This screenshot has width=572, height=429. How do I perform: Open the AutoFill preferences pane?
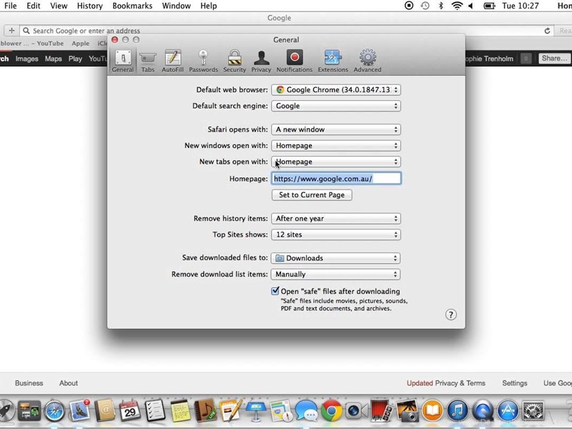[172, 61]
